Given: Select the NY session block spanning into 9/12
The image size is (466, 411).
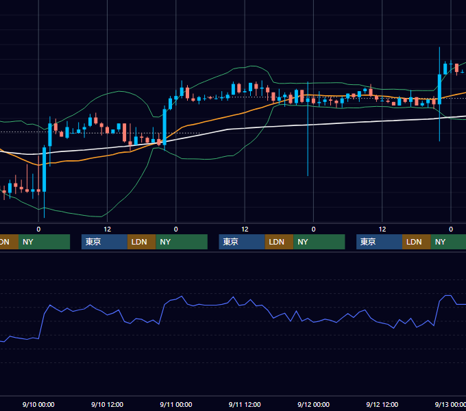Looking at the screenshot, I should [319, 242].
